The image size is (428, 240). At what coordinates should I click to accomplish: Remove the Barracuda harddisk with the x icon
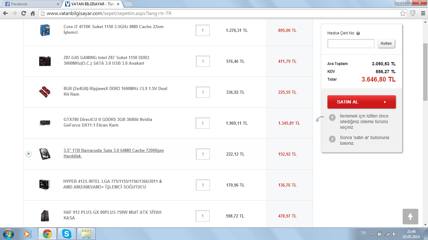pyautogui.click(x=29, y=154)
